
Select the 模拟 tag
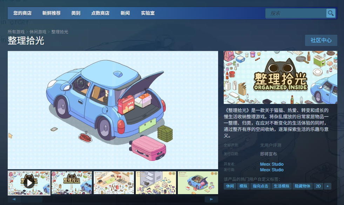click(x=243, y=186)
